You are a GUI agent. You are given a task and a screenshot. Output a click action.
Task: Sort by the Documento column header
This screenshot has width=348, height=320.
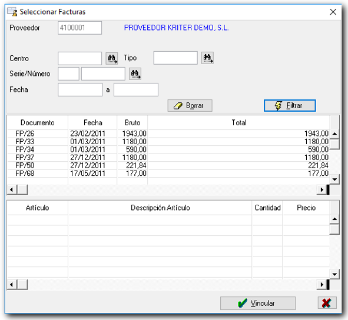pyautogui.click(x=38, y=122)
